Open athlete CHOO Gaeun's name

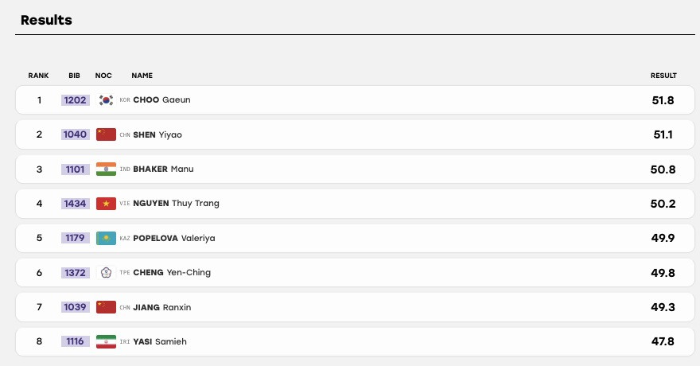[161, 100]
